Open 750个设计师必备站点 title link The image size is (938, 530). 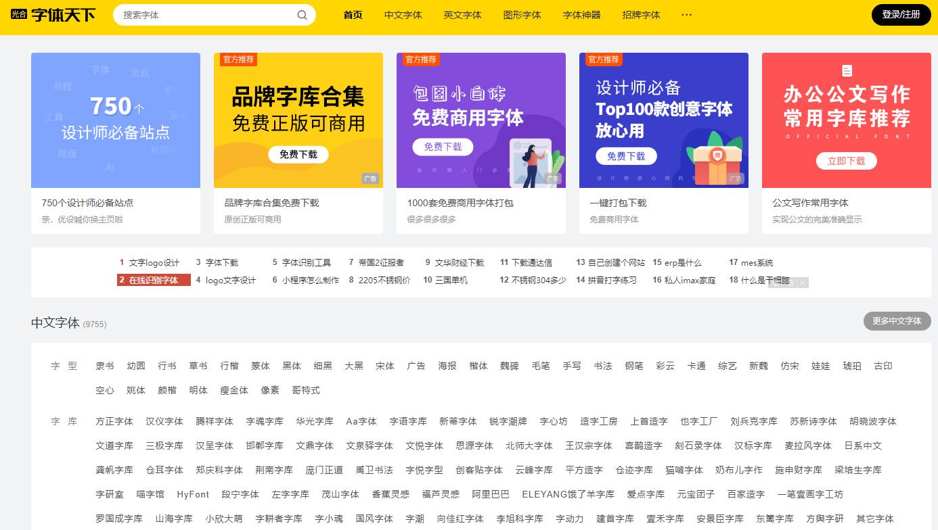click(87, 203)
